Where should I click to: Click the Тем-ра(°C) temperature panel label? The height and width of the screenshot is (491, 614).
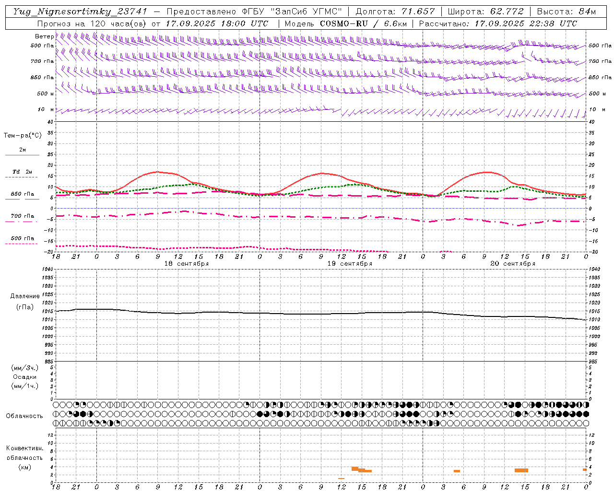click(x=23, y=135)
